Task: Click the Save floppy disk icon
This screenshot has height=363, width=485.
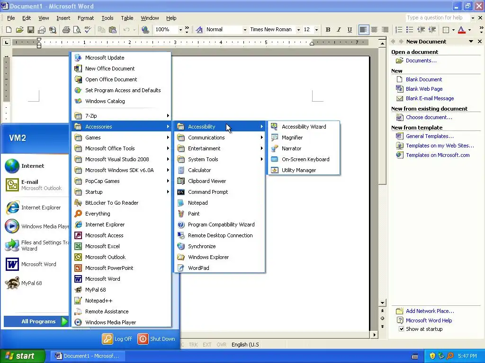Action: 31,30
